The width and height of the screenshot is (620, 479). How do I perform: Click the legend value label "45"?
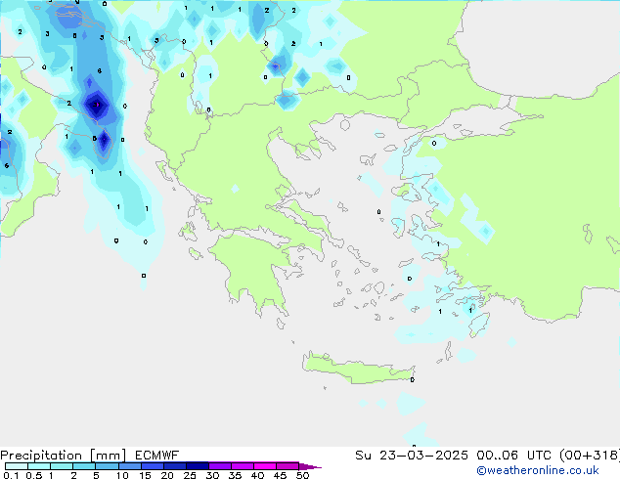point(280,475)
